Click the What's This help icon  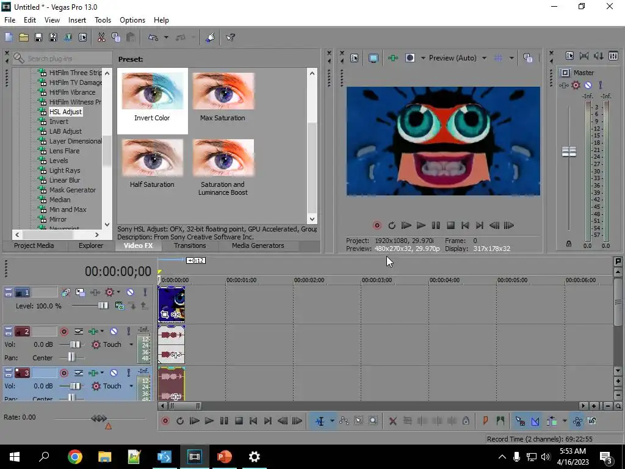pos(230,37)
